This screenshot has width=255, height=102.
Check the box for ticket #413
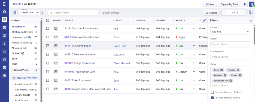47,28
